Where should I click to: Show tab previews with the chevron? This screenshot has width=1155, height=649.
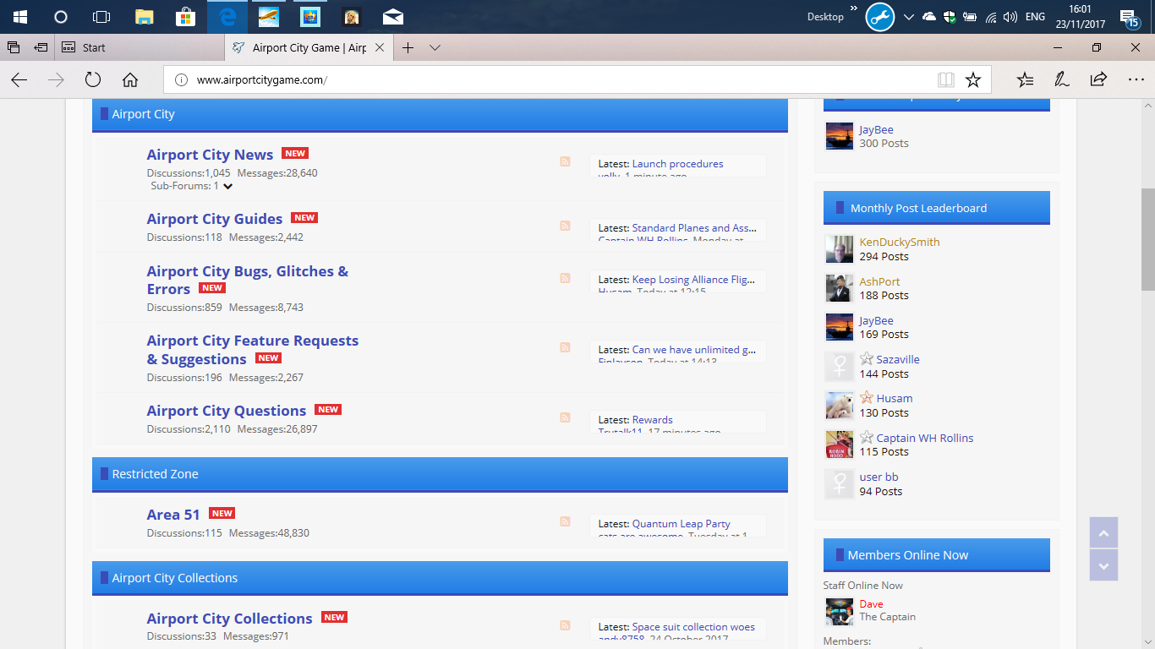pyautogui.click(x=435, y=47)
